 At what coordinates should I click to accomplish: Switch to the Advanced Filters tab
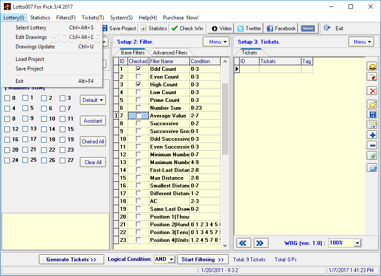pyautogui.click(x=170, y=53)
